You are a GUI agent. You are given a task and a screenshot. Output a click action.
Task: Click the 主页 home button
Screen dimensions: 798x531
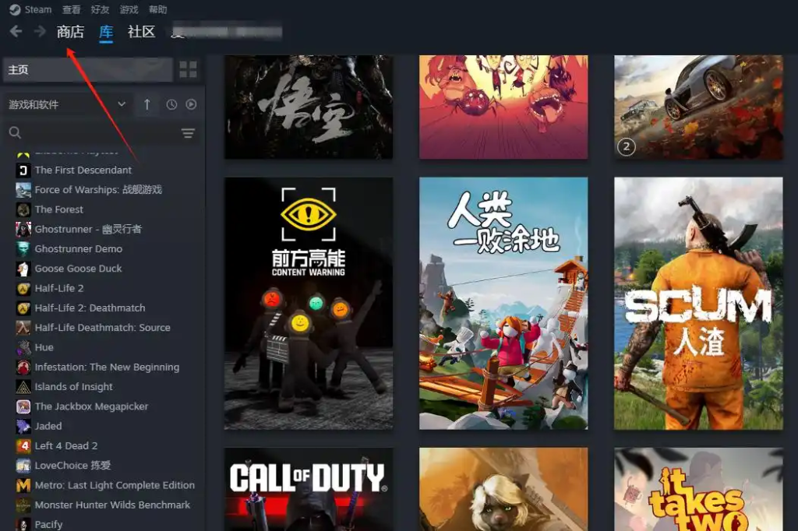coord(88,69)
